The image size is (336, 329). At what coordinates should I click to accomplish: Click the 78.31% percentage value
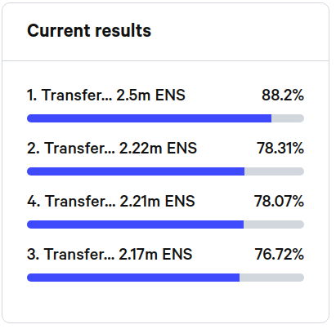pos(280,148)
